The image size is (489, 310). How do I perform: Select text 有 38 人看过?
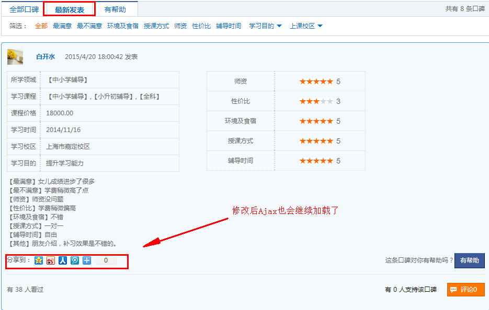coord(25,290)
